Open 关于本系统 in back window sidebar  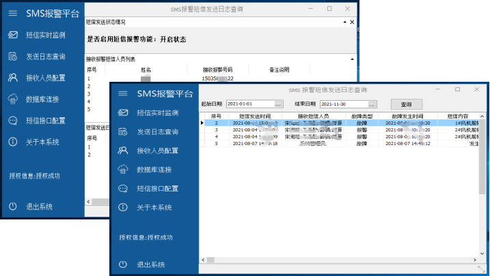pyautogui.click(x=42, y=142)
